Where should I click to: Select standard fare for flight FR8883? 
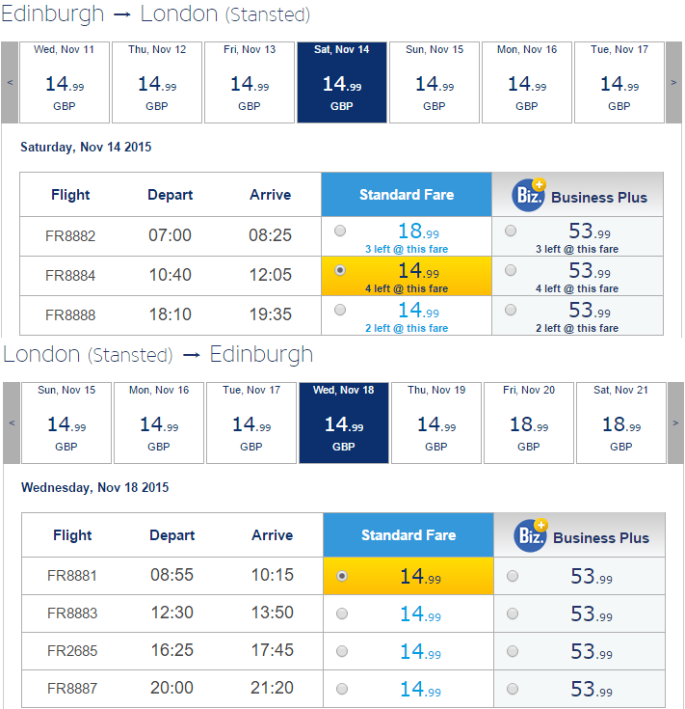(x=342, y=614)
